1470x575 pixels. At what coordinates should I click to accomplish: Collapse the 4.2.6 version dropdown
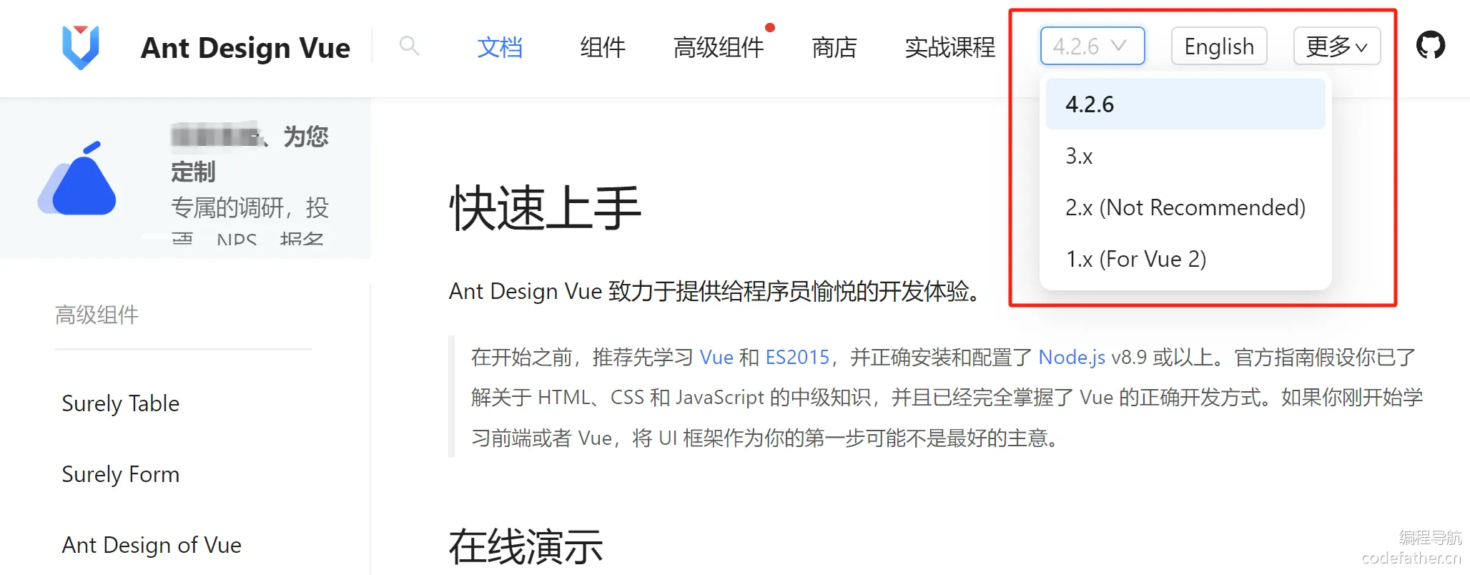click(x=1092, y=46)
